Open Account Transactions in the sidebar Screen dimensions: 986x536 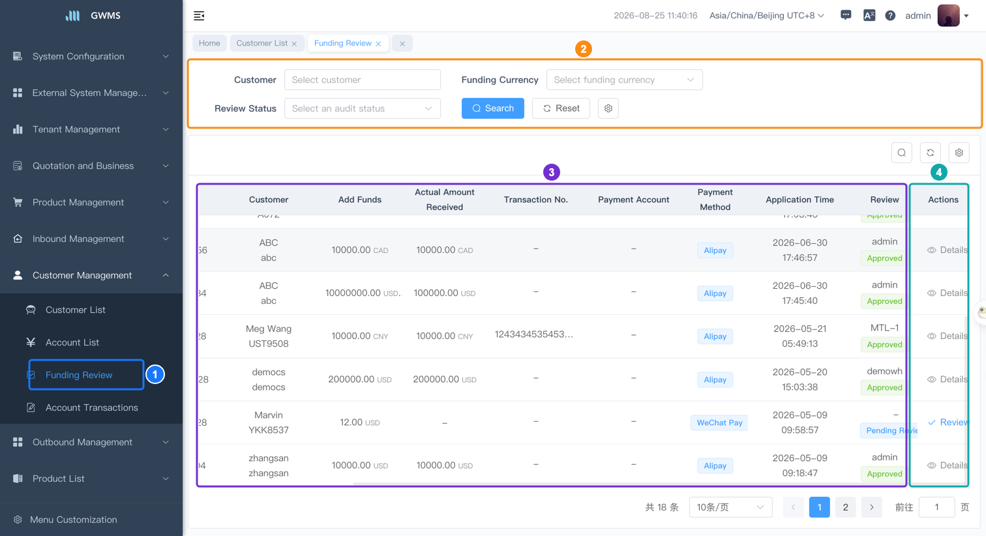[91, 408]
